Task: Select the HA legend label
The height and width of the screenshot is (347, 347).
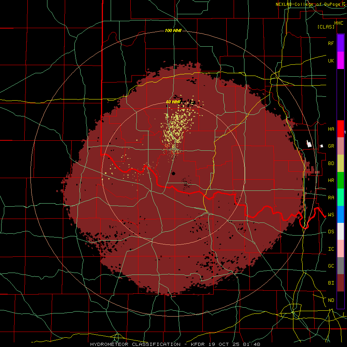Action: coord(331,129)
